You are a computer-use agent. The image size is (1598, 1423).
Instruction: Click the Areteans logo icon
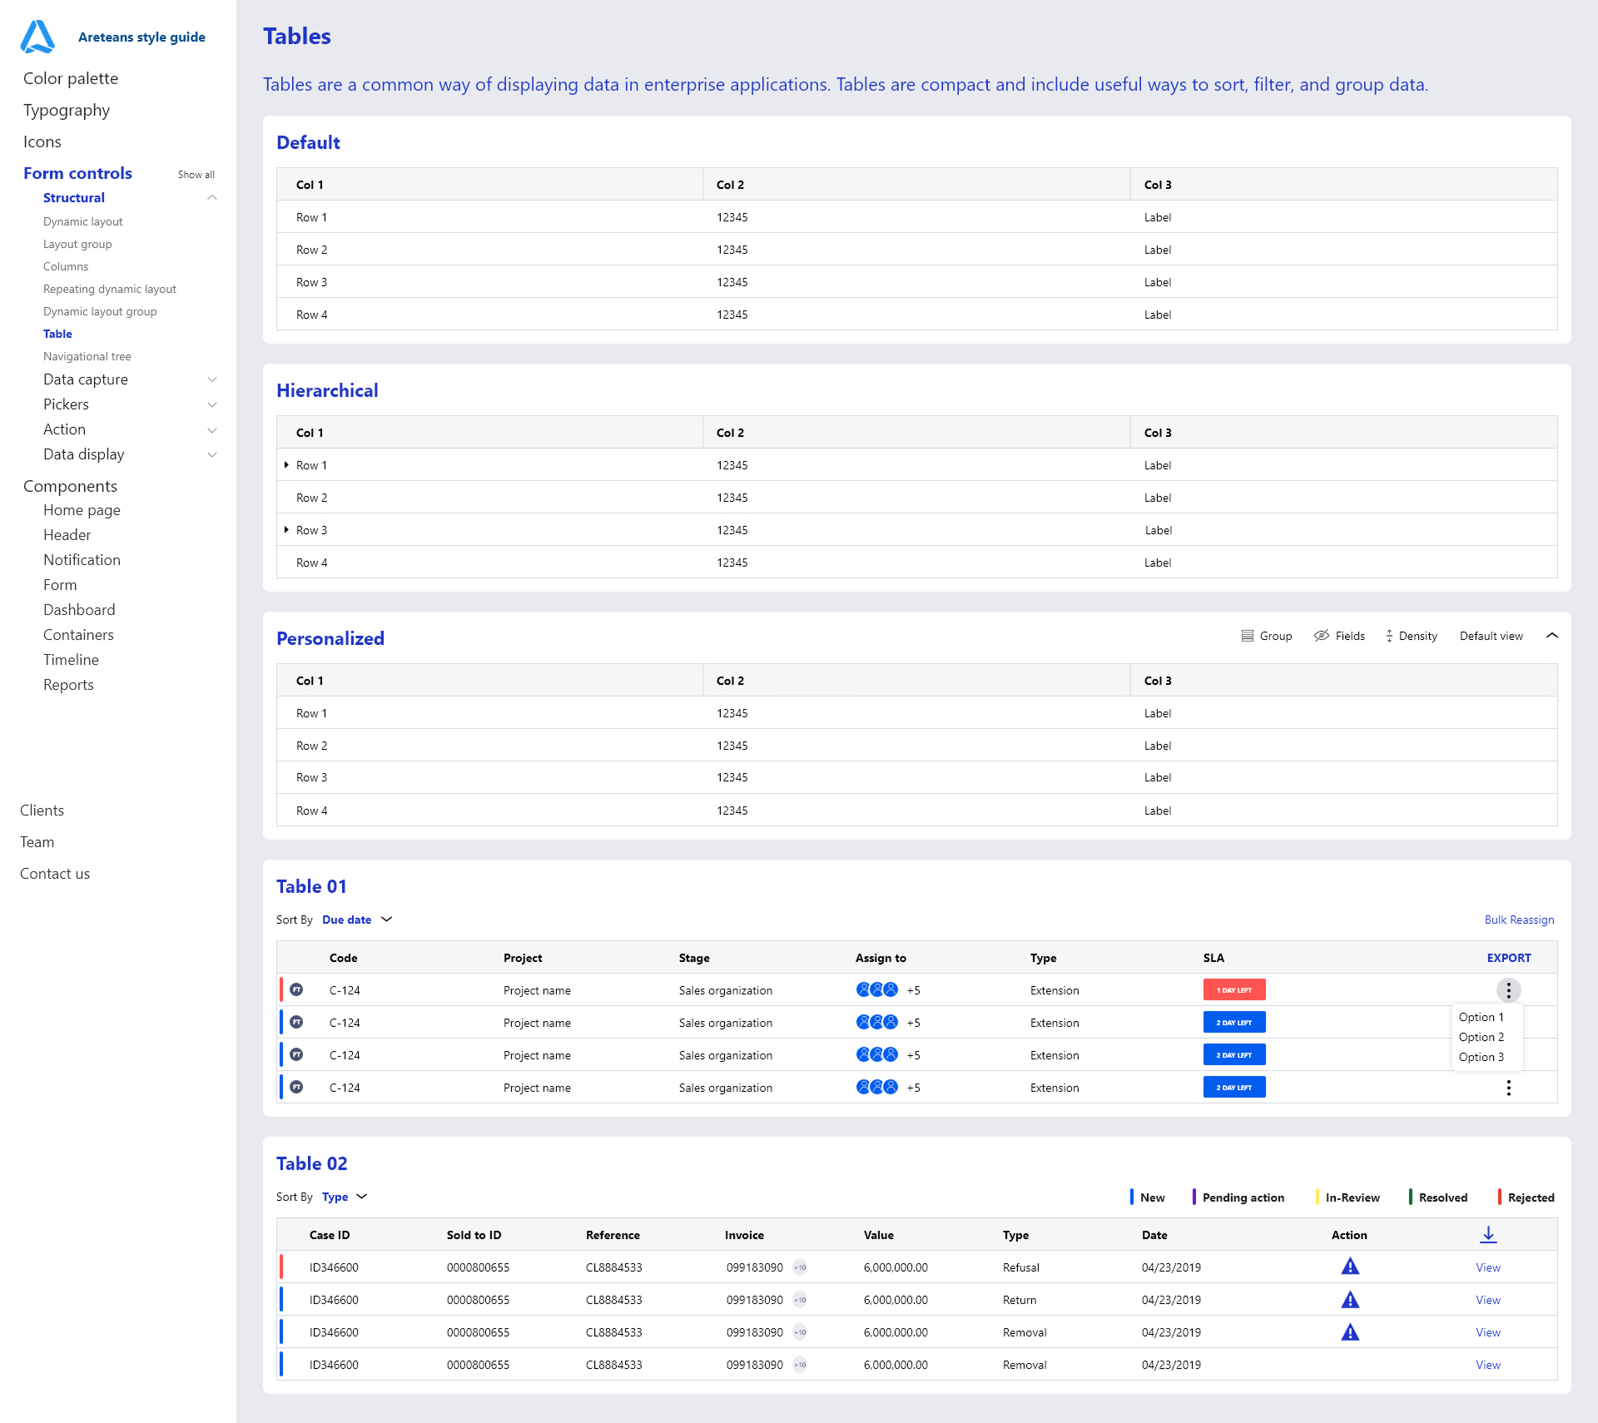click(37, 37)
